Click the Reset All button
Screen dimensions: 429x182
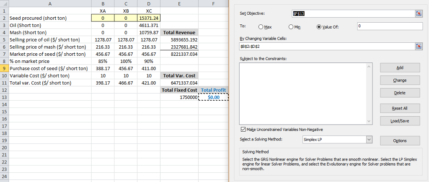399,108
